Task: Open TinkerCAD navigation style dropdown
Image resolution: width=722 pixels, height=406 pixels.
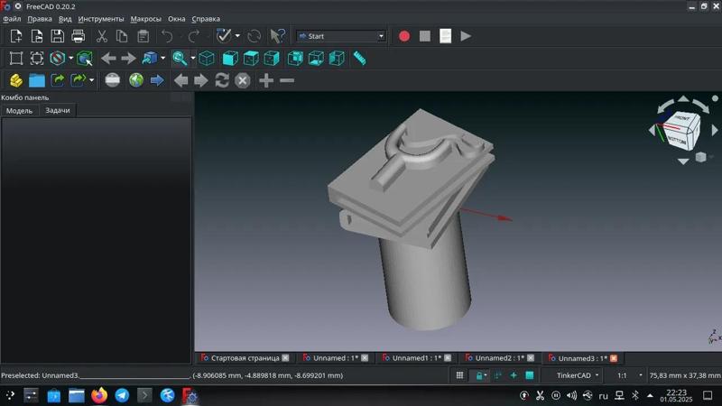Action: [x=578, y=375]
